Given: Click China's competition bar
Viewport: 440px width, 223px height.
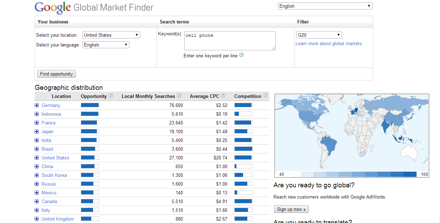Looking at the screenshot, I should tap(243, 166).
